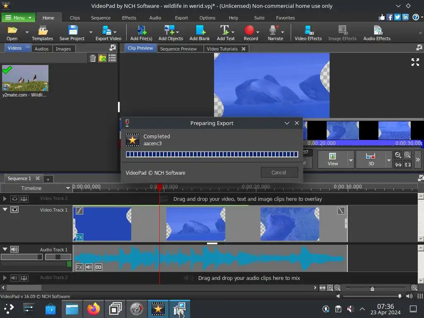Viewport: 424px width, 318px height.
Task: Click the View button in preview
Action: click(x=332, y=159)
